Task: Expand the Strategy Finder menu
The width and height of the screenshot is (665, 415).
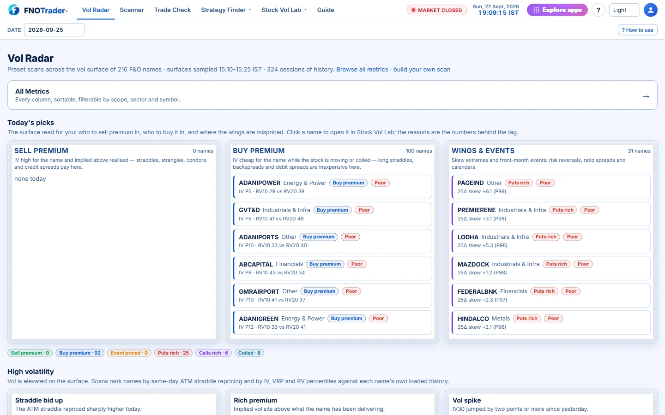Action: click(x=226, y=10)
